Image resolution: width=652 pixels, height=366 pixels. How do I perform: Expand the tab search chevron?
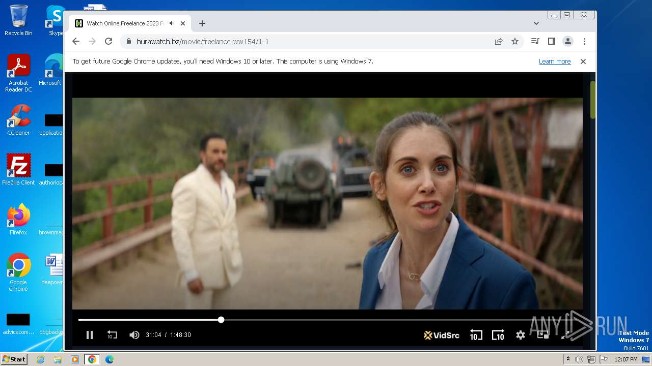click(x=536, y=23)
